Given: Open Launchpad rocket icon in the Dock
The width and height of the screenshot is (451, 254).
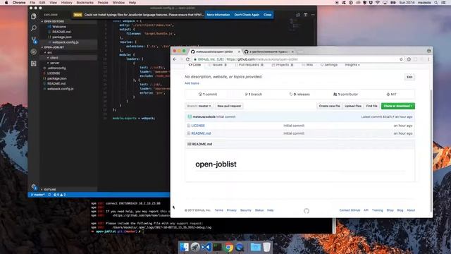Looking at the screenshot, I should pos(195,247).
